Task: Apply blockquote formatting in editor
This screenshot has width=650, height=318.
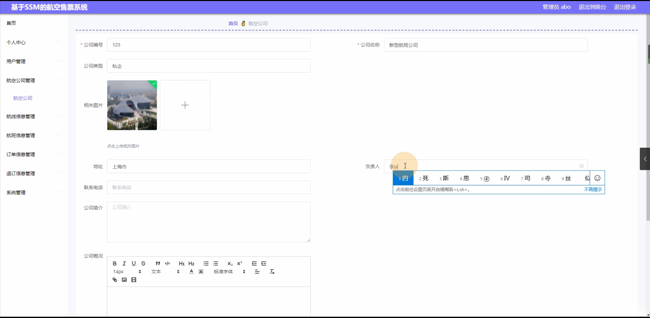Action: pos(158,263)
